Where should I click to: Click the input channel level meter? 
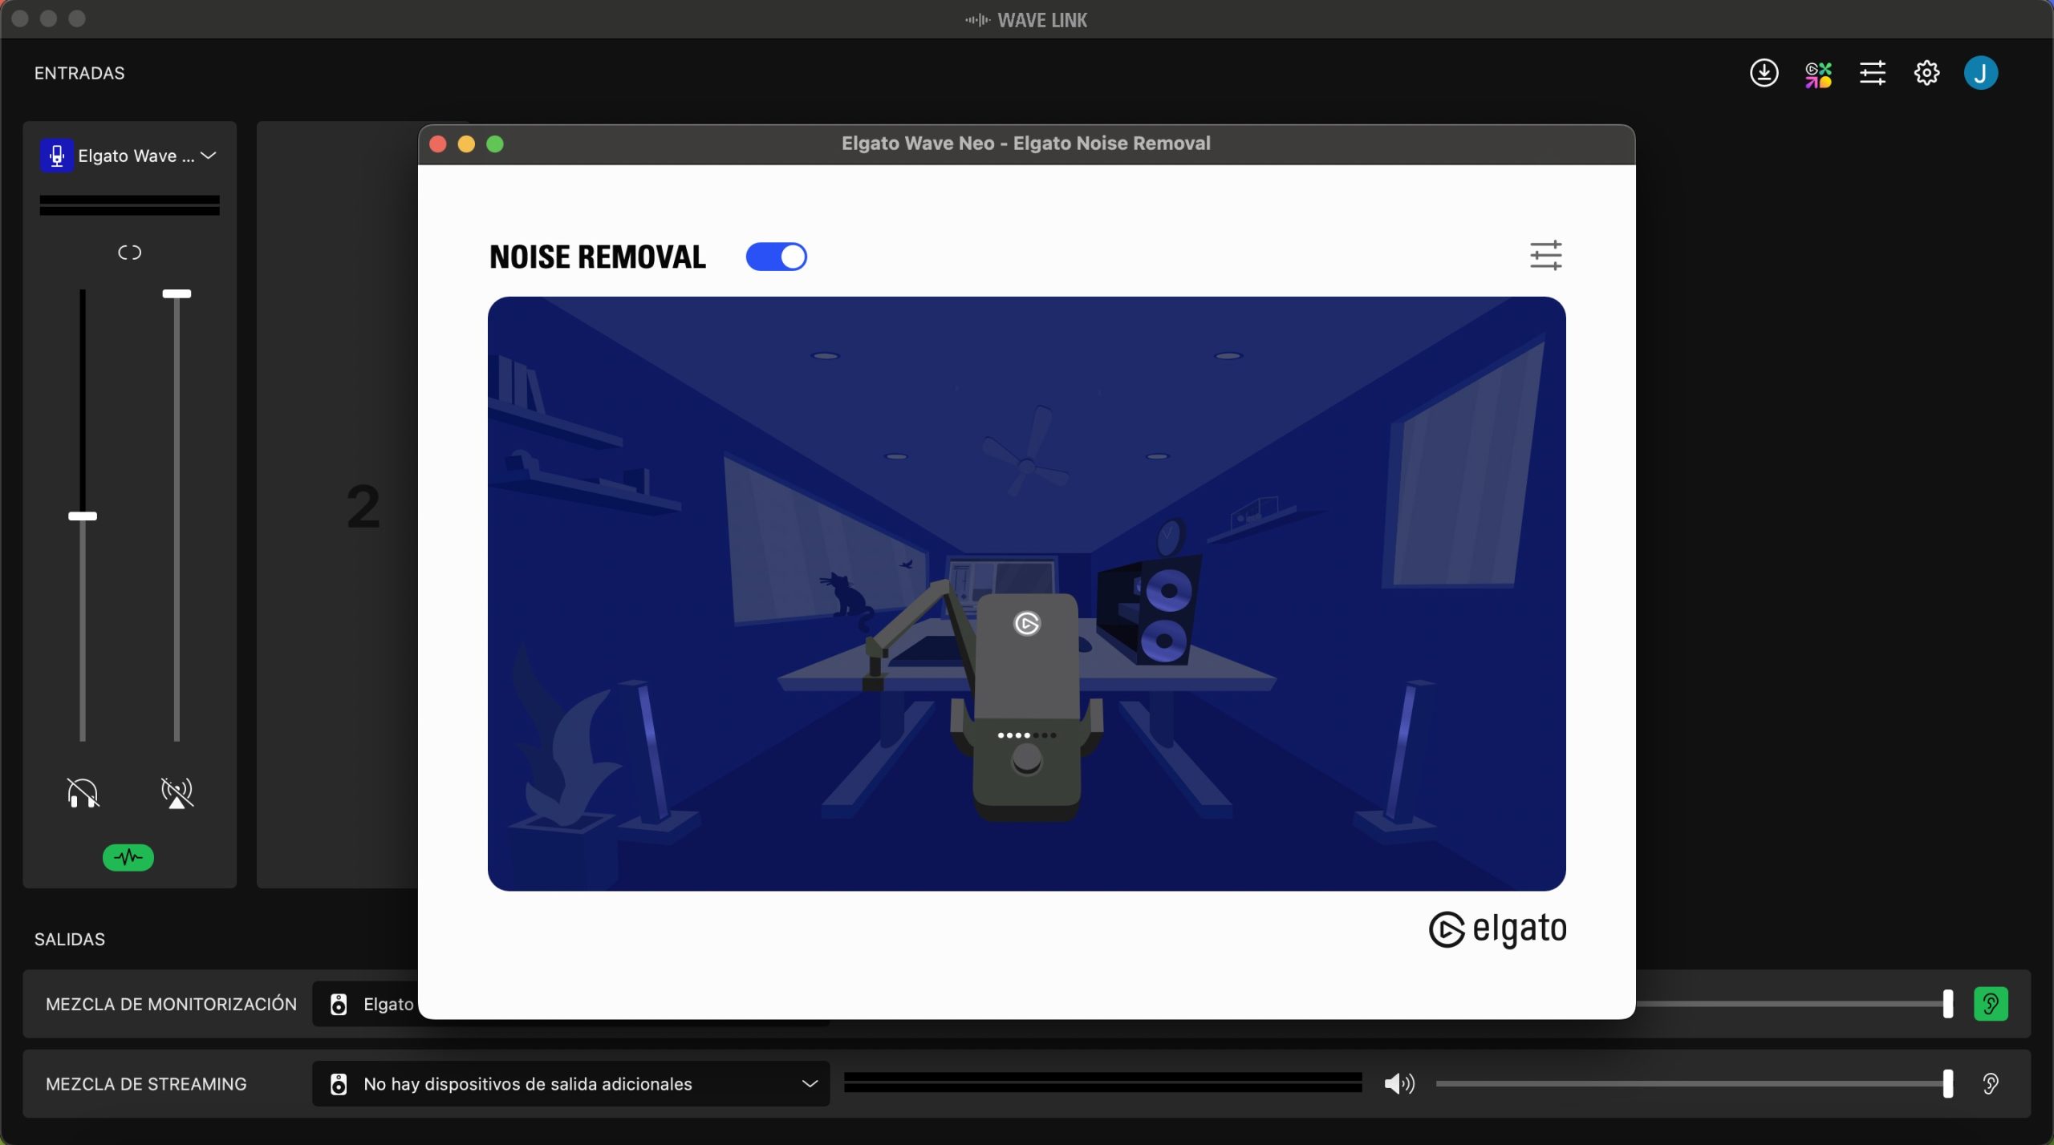[x=129, y=205]
